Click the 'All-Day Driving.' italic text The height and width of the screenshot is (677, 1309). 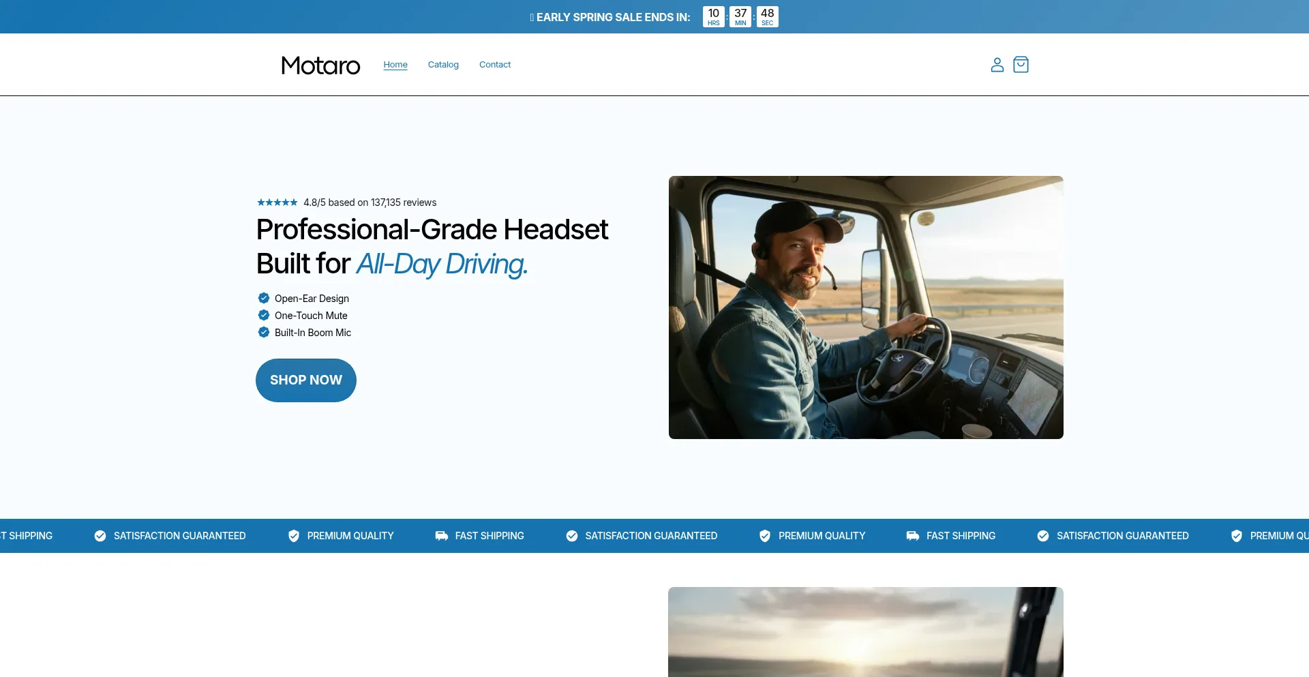click(442, 264)
